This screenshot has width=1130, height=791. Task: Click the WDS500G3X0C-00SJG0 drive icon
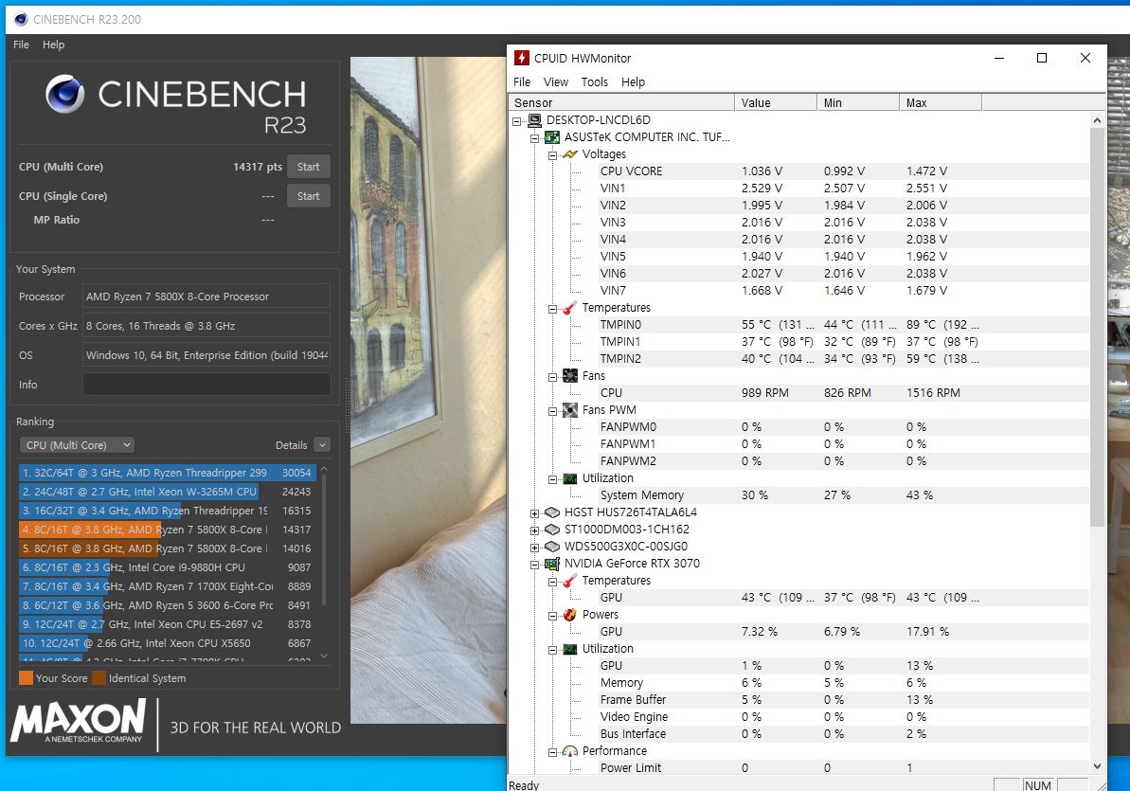tap(552, 547)
